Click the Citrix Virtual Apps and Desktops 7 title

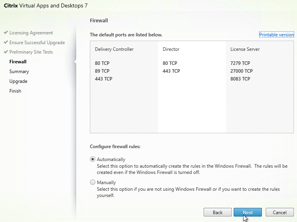coord(46,6)
